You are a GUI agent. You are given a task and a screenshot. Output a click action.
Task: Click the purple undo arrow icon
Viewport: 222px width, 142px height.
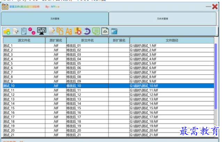[x=87, y=31]
